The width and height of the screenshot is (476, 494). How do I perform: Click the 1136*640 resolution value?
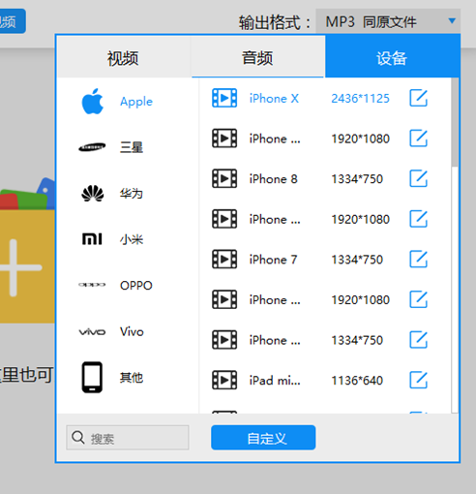[357, 381]
